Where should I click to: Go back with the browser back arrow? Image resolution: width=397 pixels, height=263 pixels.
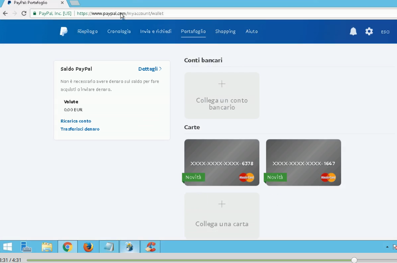[5, 13]
